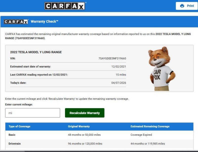Screen dimensions: 198x152
Task: Select the 15 miles reading value
Action: click(x=121, y=75)
